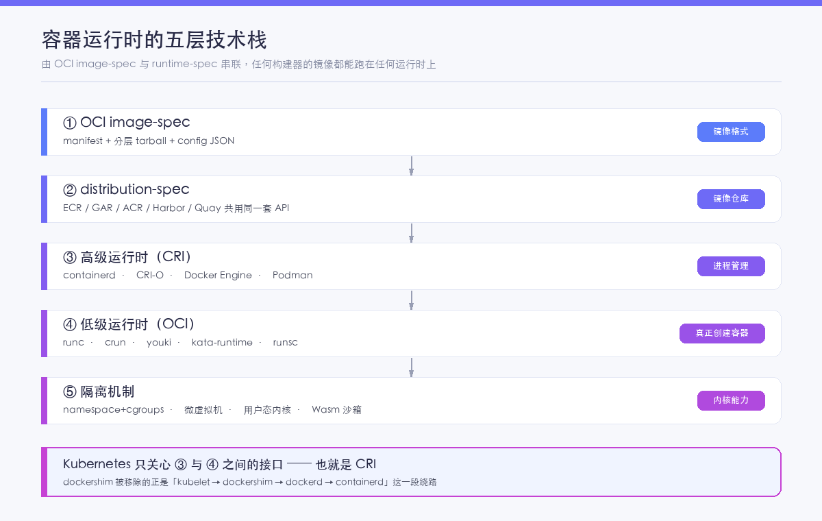Viewport: 822px width, 521px height.
Task: Click the subtitle about OCI image-spec 与 runtime-spec
Action: tap(238, 64)
